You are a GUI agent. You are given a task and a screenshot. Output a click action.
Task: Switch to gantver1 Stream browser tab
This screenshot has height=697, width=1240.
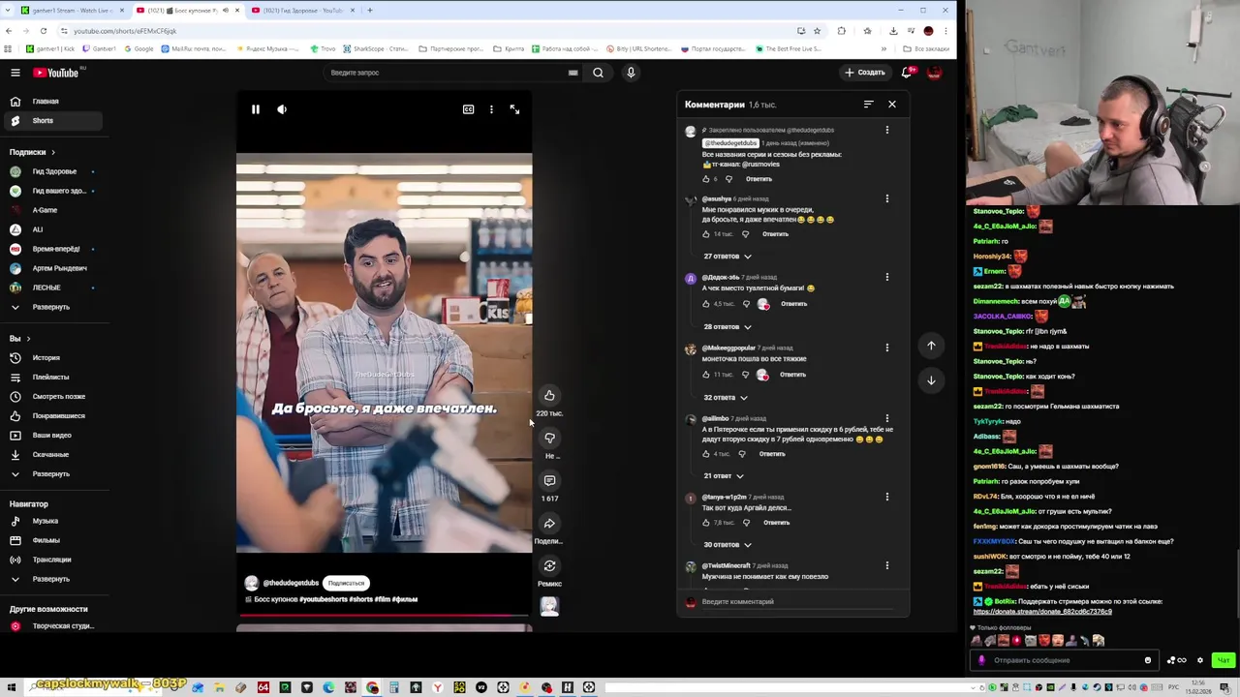(73, 10)
